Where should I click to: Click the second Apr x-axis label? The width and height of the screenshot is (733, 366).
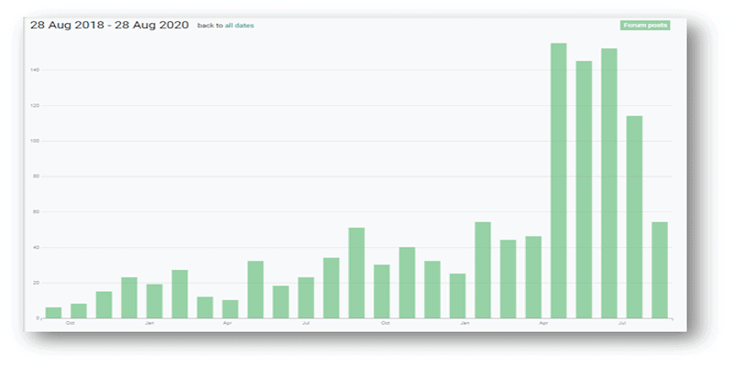[x=543, y=323]
